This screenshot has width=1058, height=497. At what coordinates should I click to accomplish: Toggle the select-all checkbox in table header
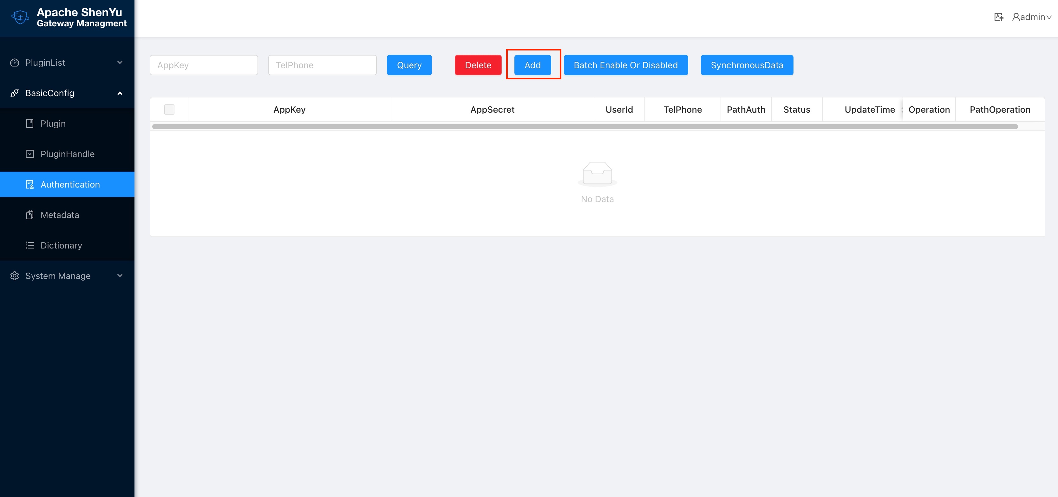click(169, 109)
